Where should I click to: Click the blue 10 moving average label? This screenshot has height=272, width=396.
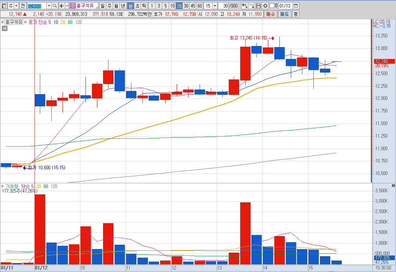(56, 22)
